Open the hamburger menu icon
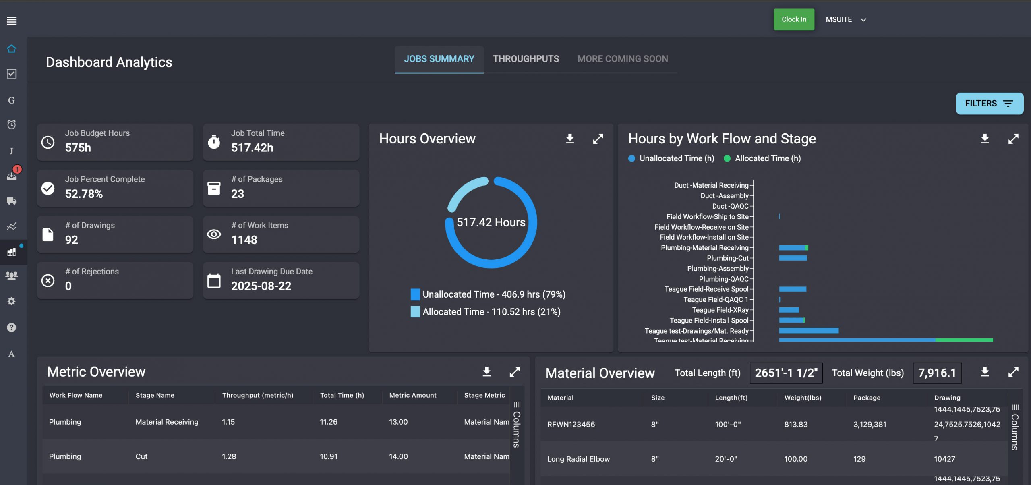The image size is (1031, 485). [x=11, y=21]
